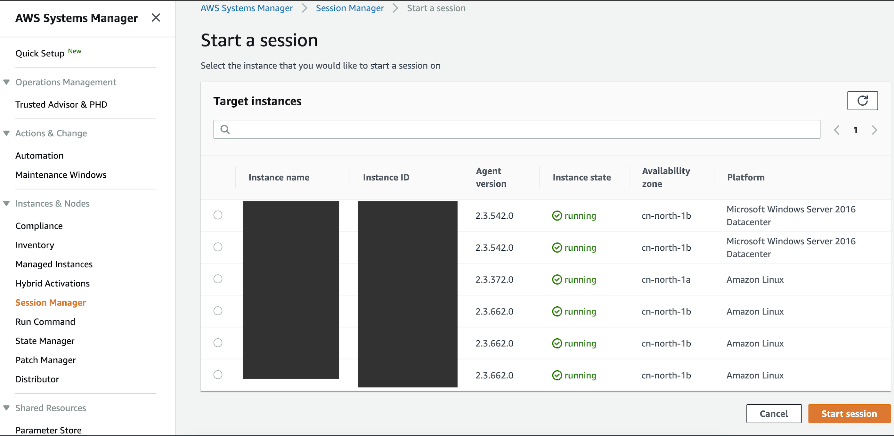Screen dimensions: 894x436
Task: Go to previous page of instances
Action: (x=837, y=130)
